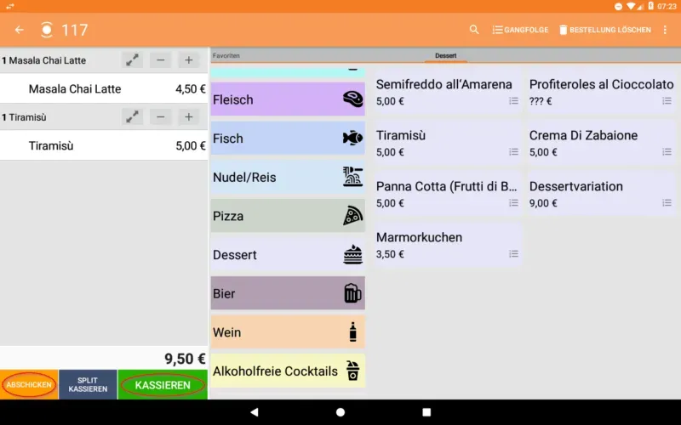Open options list icon for Profiteroles al Cioccolato
The image size is (681, 425).
(667, 101)
